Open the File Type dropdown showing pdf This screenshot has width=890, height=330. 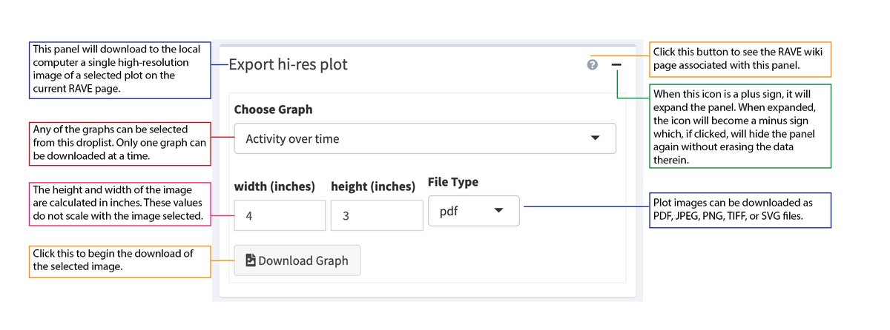[x=473, y=211]
